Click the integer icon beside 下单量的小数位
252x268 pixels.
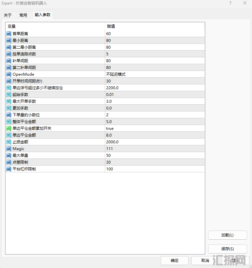click(9, 115)
